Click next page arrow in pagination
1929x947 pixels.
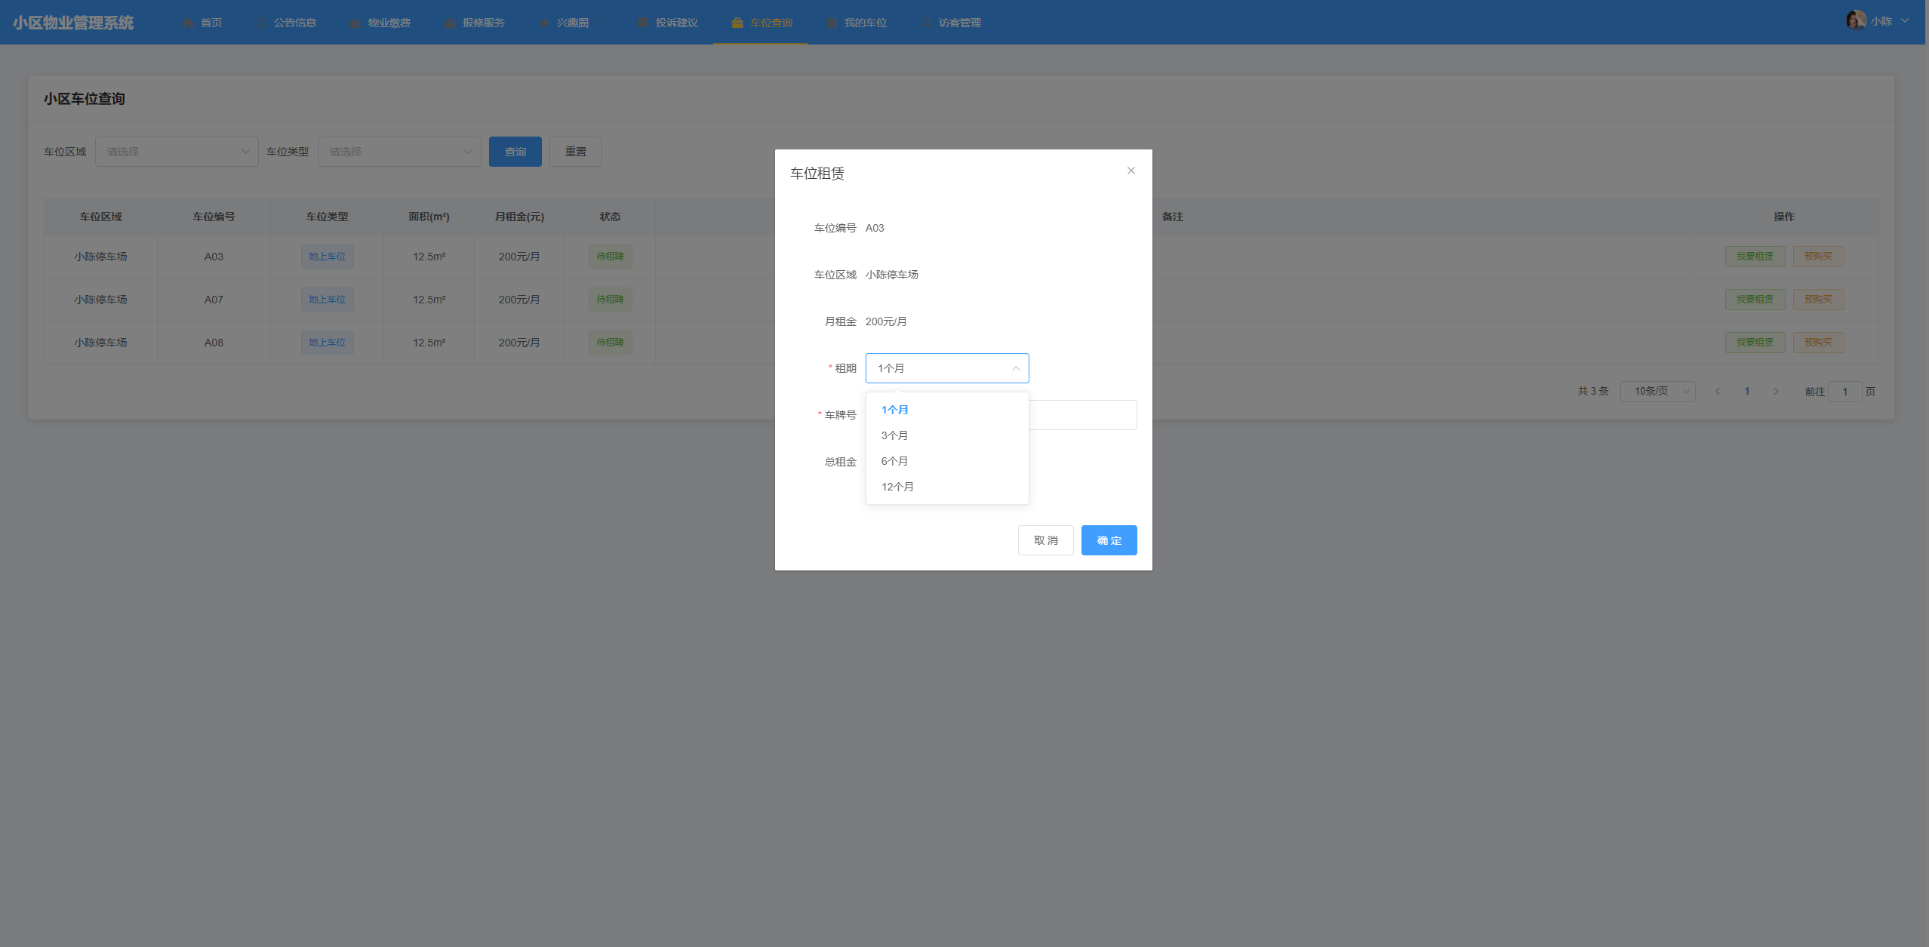coord(1776,391)
